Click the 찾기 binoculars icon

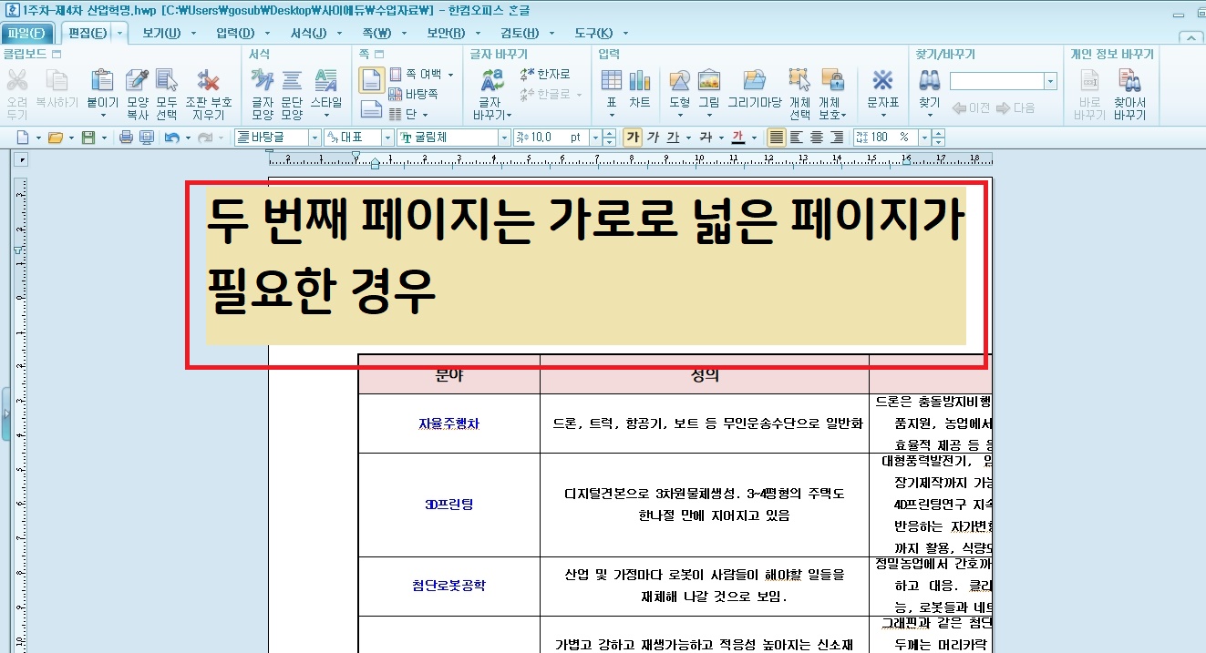tap(929, 81)
